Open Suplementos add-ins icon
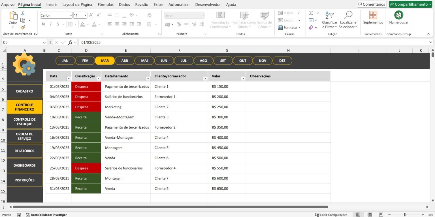 pyautogui.click(x=373, y=15)
